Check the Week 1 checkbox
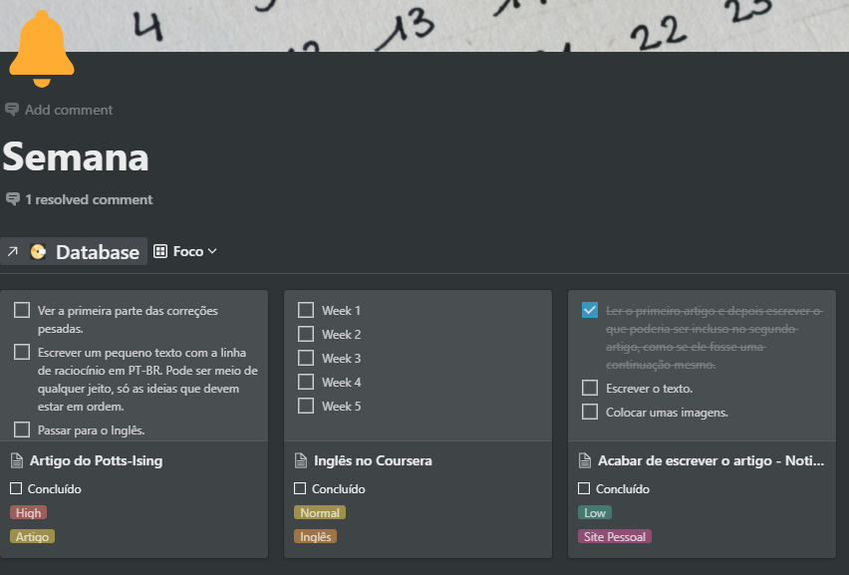 (x=306, y=310)
